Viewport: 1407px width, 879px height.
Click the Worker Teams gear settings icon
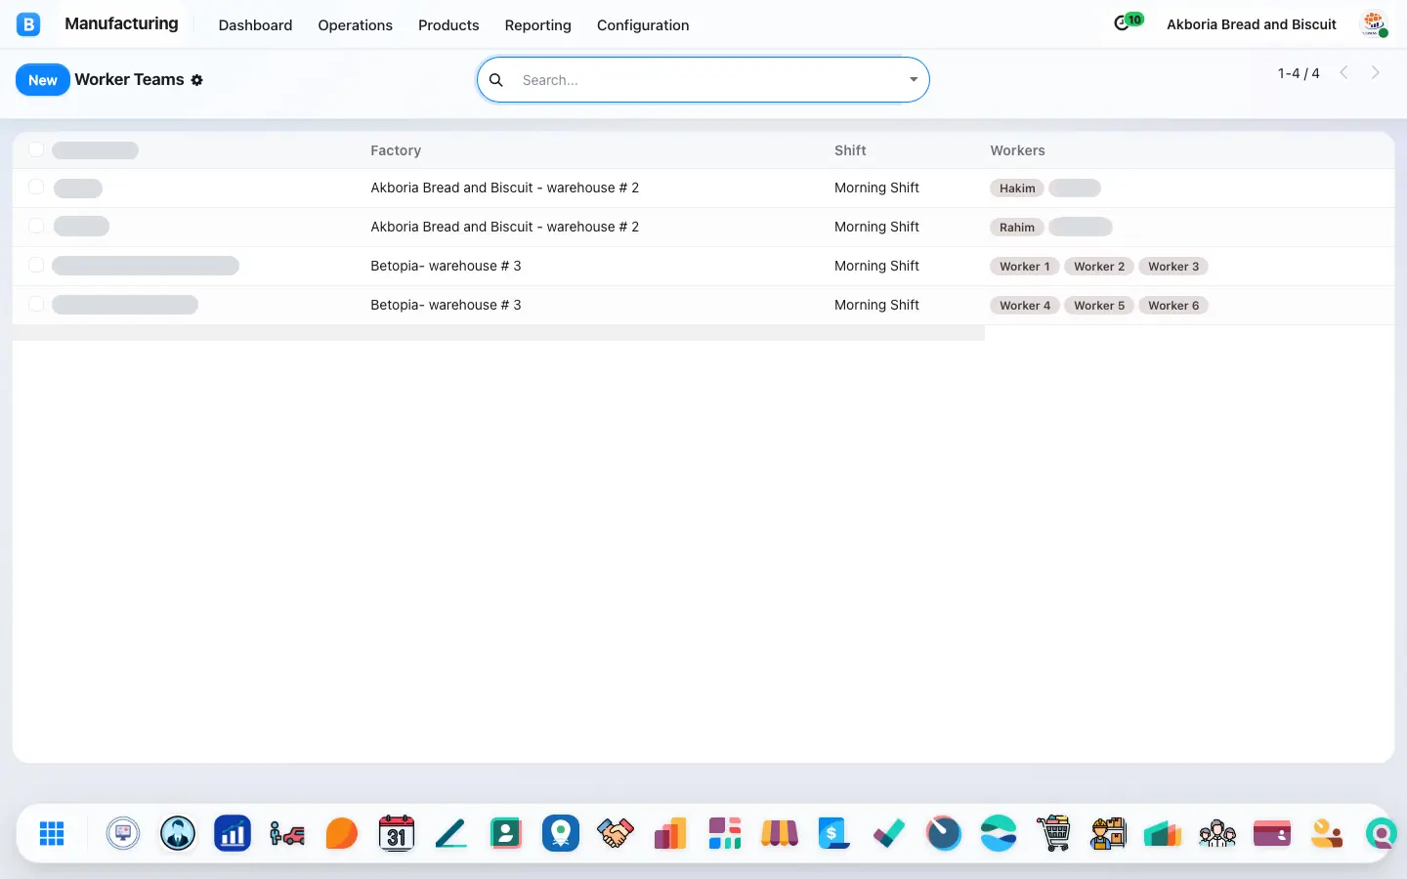pos(197,80)
